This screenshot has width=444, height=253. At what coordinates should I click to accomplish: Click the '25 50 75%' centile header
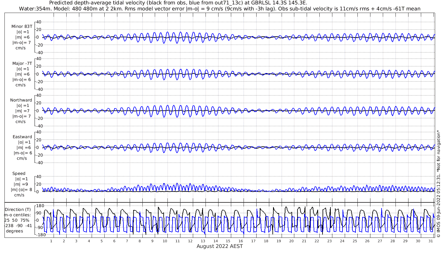click(x=17, y=220)
